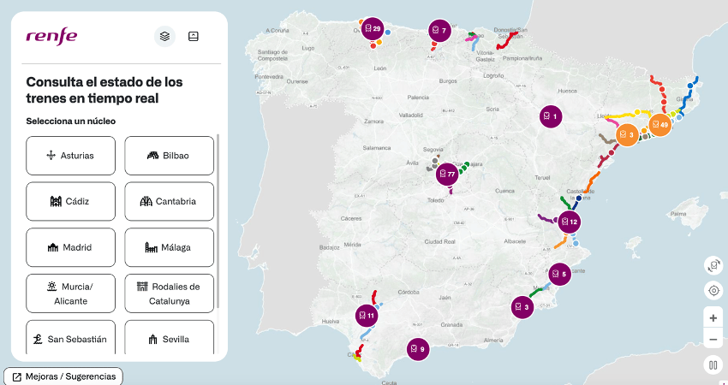
Task: Open Mejoras / Sugerencias link
Action: click(63, 376)
